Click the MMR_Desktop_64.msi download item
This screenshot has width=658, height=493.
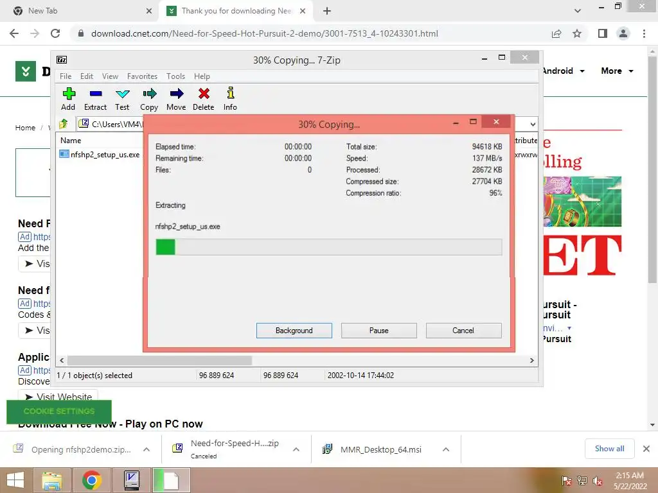point(380,449)
